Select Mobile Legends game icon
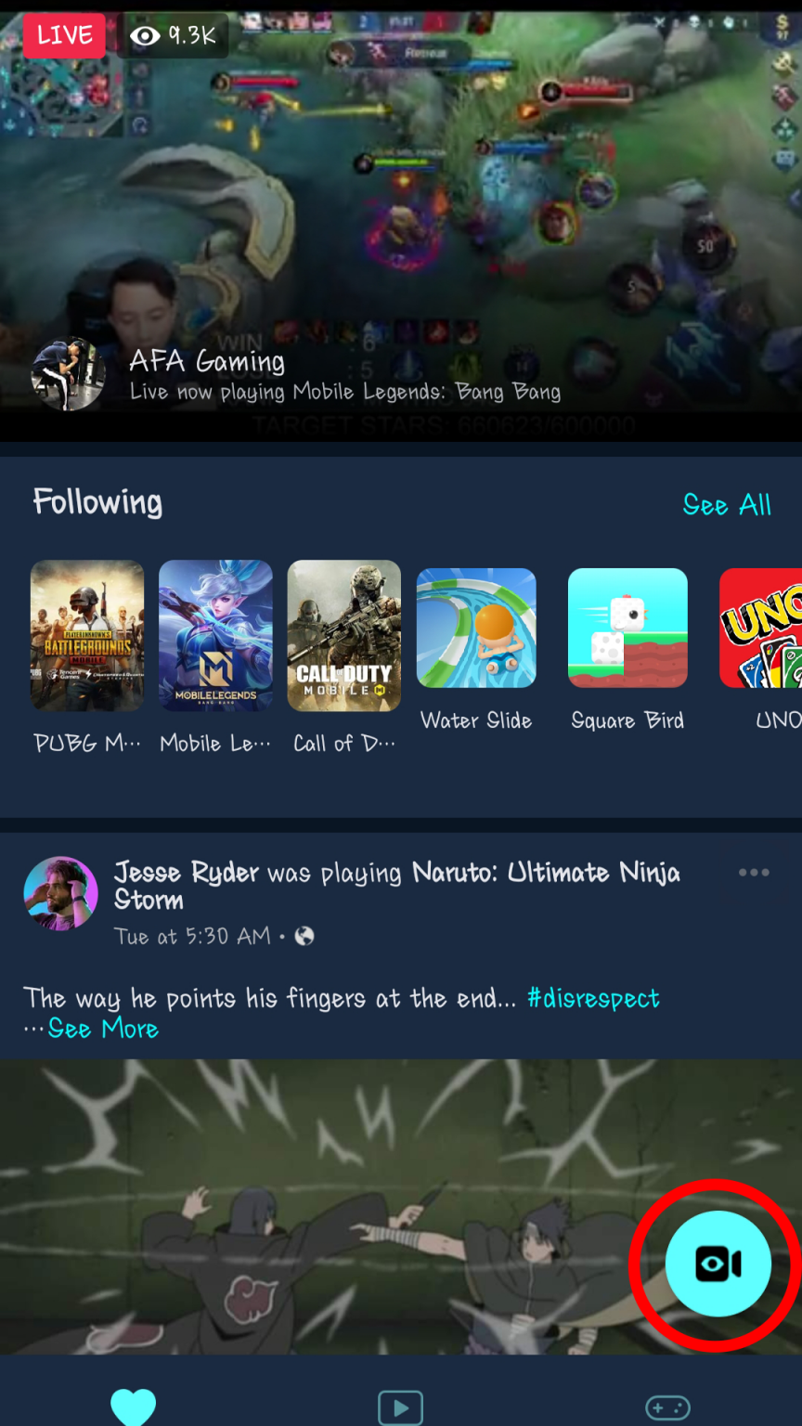 tap(215, 636)
